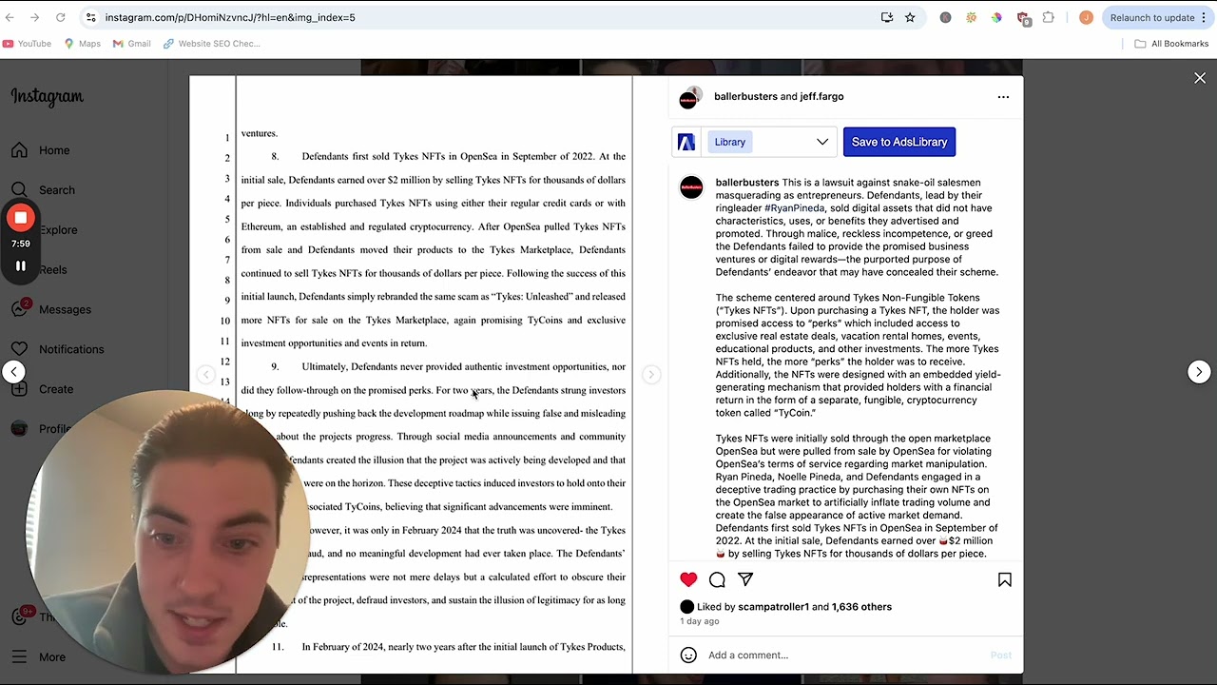Open the Chrome profile avatar
Viewport: 1217px width, 685px height.
coord(1086,17)
